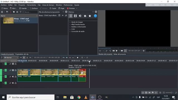178x100 pixels.
Task: Click the Deshacer undo button
Action: (34, 8)
